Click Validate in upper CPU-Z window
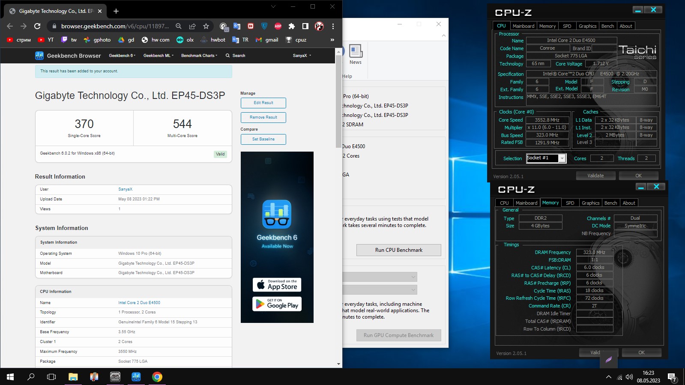Screen dimensions: 685x385 pyautogui.click(x=595, y=176)
